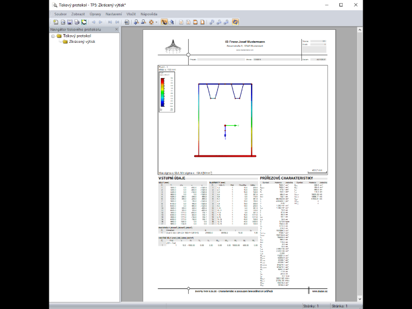This screenshot has width=412, height=309.
Task: Click the new print protocol icon
Action: pyautogui.click(x=56, y=22)
